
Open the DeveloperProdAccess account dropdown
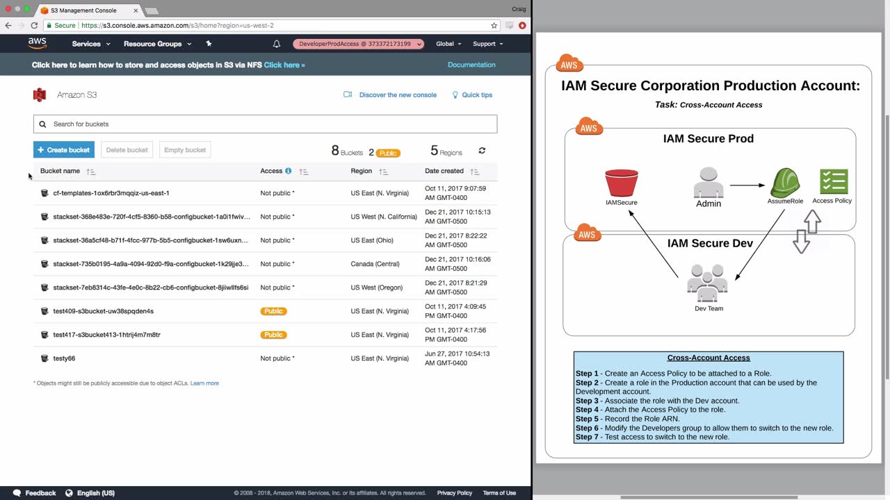click(x=358, y=44)
